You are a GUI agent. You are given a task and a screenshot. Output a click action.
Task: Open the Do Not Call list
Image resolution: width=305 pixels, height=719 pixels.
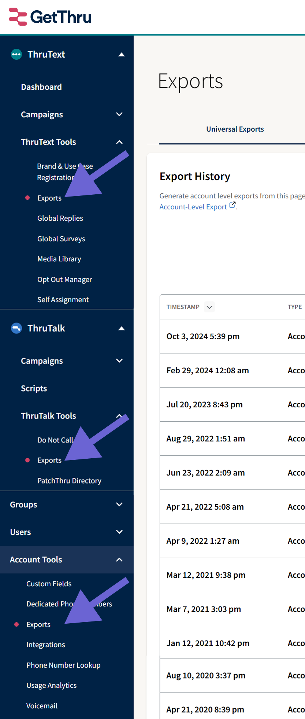coord(55,440)
